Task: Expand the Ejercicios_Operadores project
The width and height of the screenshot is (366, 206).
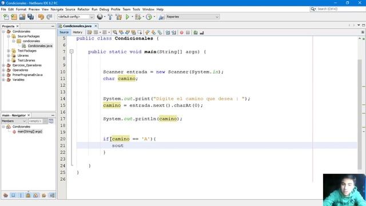Action: pyautogui.click(x=3, y=65)
